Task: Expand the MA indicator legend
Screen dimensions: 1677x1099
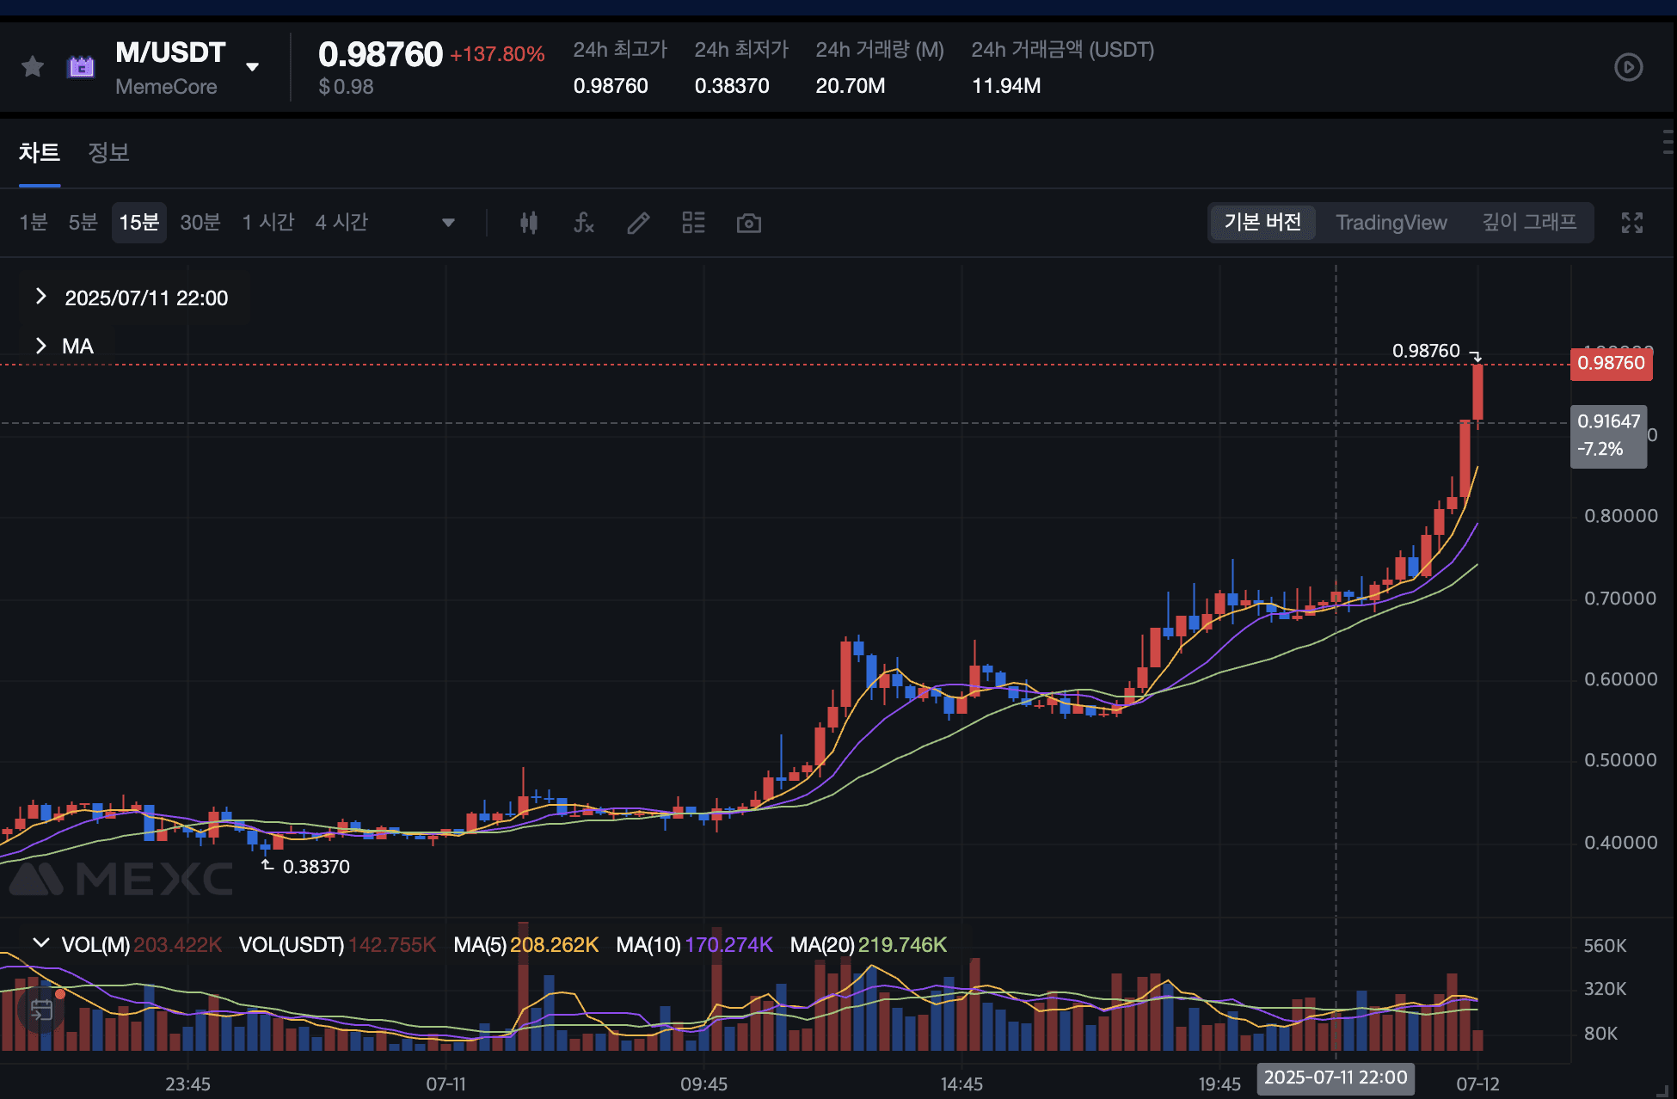Action: tap(40, 346)
